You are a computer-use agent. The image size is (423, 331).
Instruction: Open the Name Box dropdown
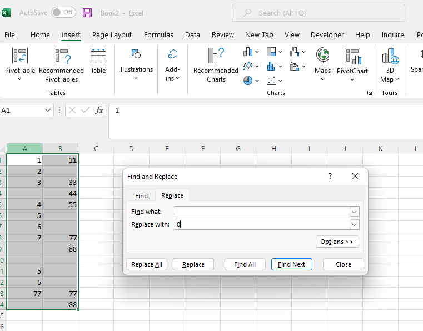pyautogui.click(x=47, y=111)
